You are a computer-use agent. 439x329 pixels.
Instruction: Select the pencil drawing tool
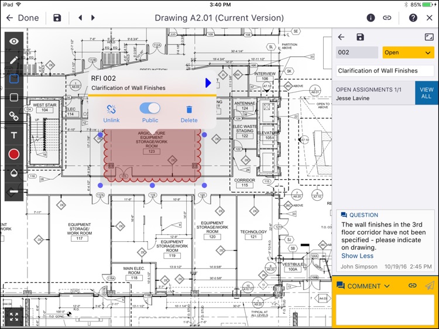[x=13, y=60]
